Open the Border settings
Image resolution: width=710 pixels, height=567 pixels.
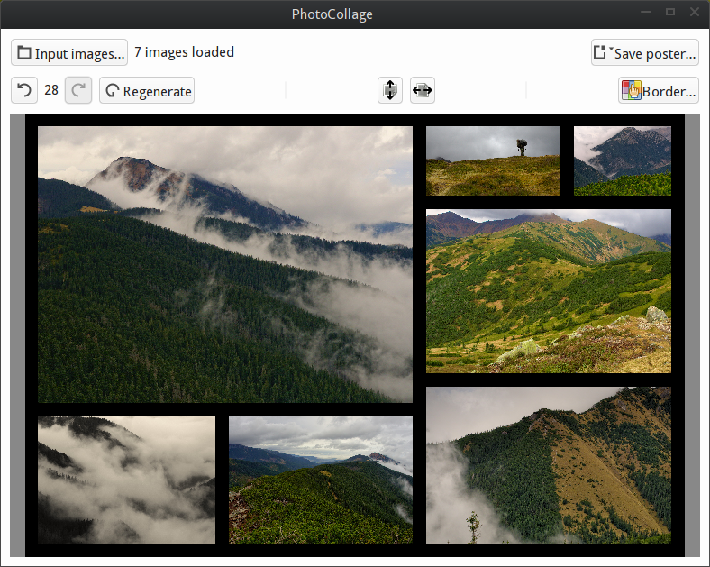click(x=659, y=90)
